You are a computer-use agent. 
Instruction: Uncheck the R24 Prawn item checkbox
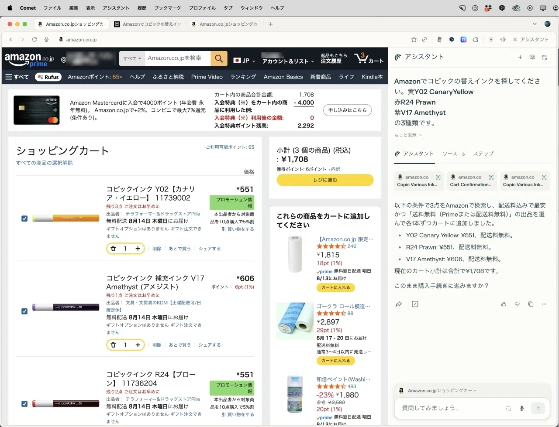click(x=24, y=404)
